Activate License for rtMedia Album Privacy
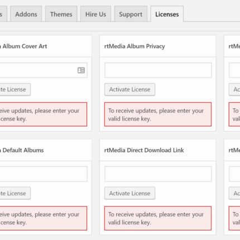The height and width of the screenshot is (240, 240). click(x=129, y=89)
